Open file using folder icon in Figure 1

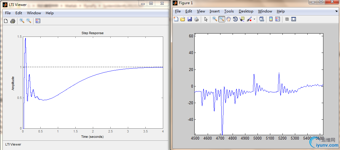tap(183, 19)
